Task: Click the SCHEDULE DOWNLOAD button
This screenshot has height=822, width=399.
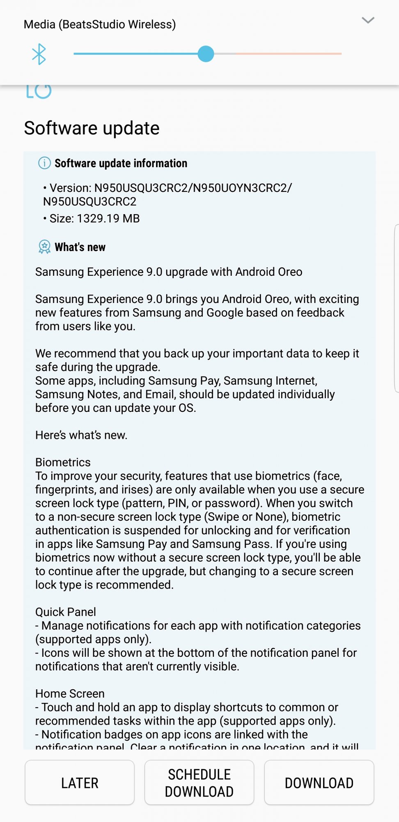Action: 199,783
